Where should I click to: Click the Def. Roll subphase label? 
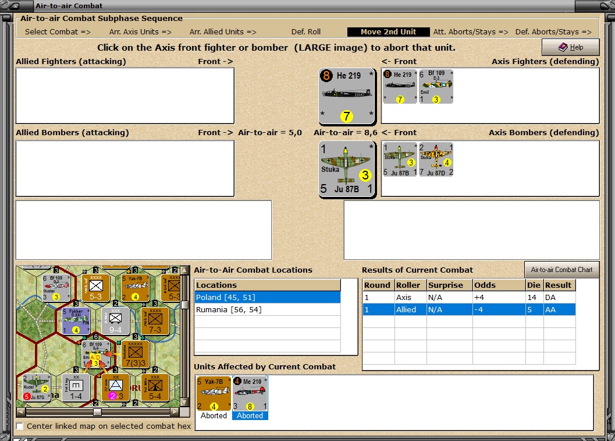[x=306, y=32]
